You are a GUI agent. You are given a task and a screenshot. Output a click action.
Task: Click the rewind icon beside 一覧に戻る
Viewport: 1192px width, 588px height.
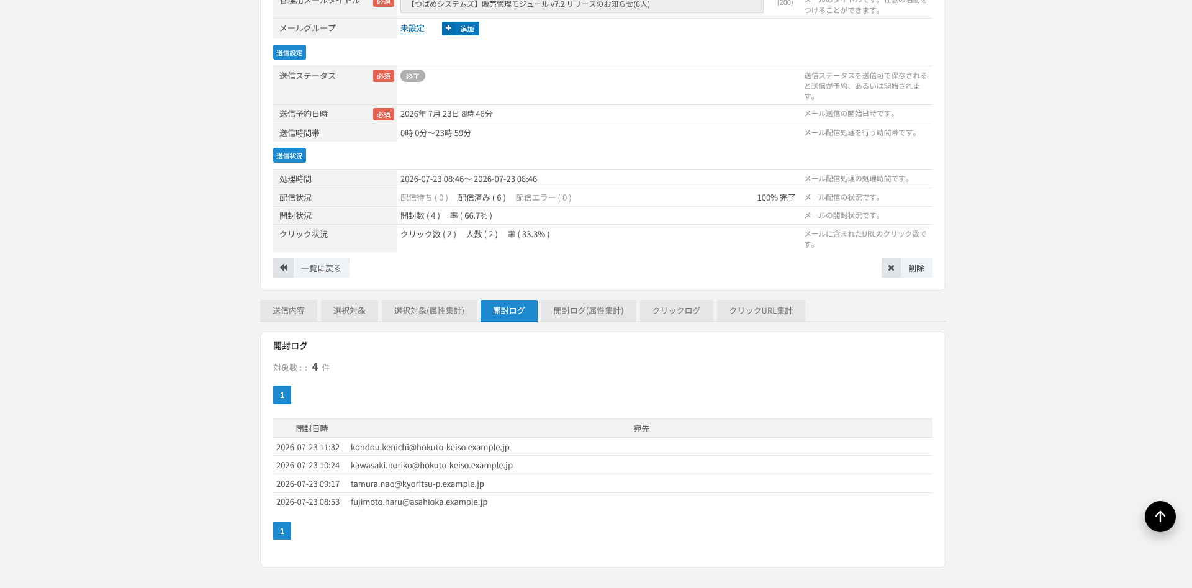[x=284, y=268]
